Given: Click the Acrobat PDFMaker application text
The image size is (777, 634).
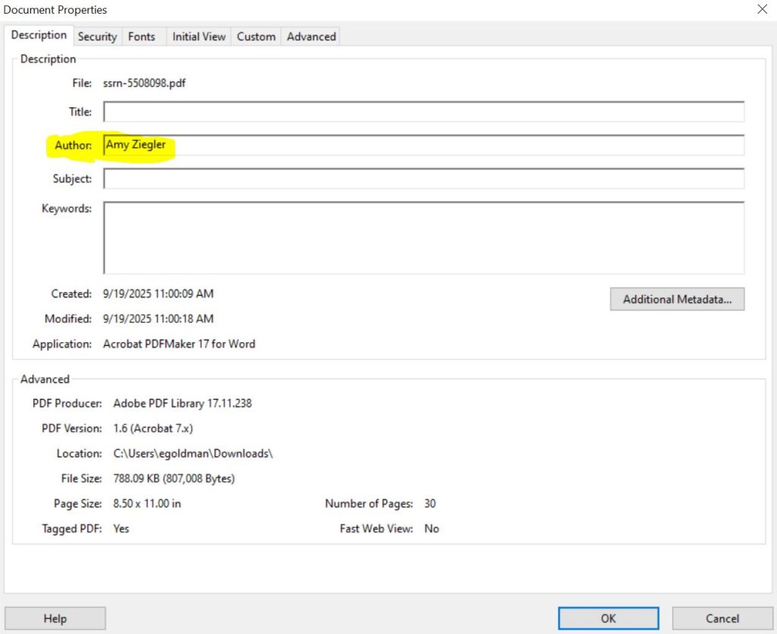Looking at the screenshot, I should pos(179,344).
